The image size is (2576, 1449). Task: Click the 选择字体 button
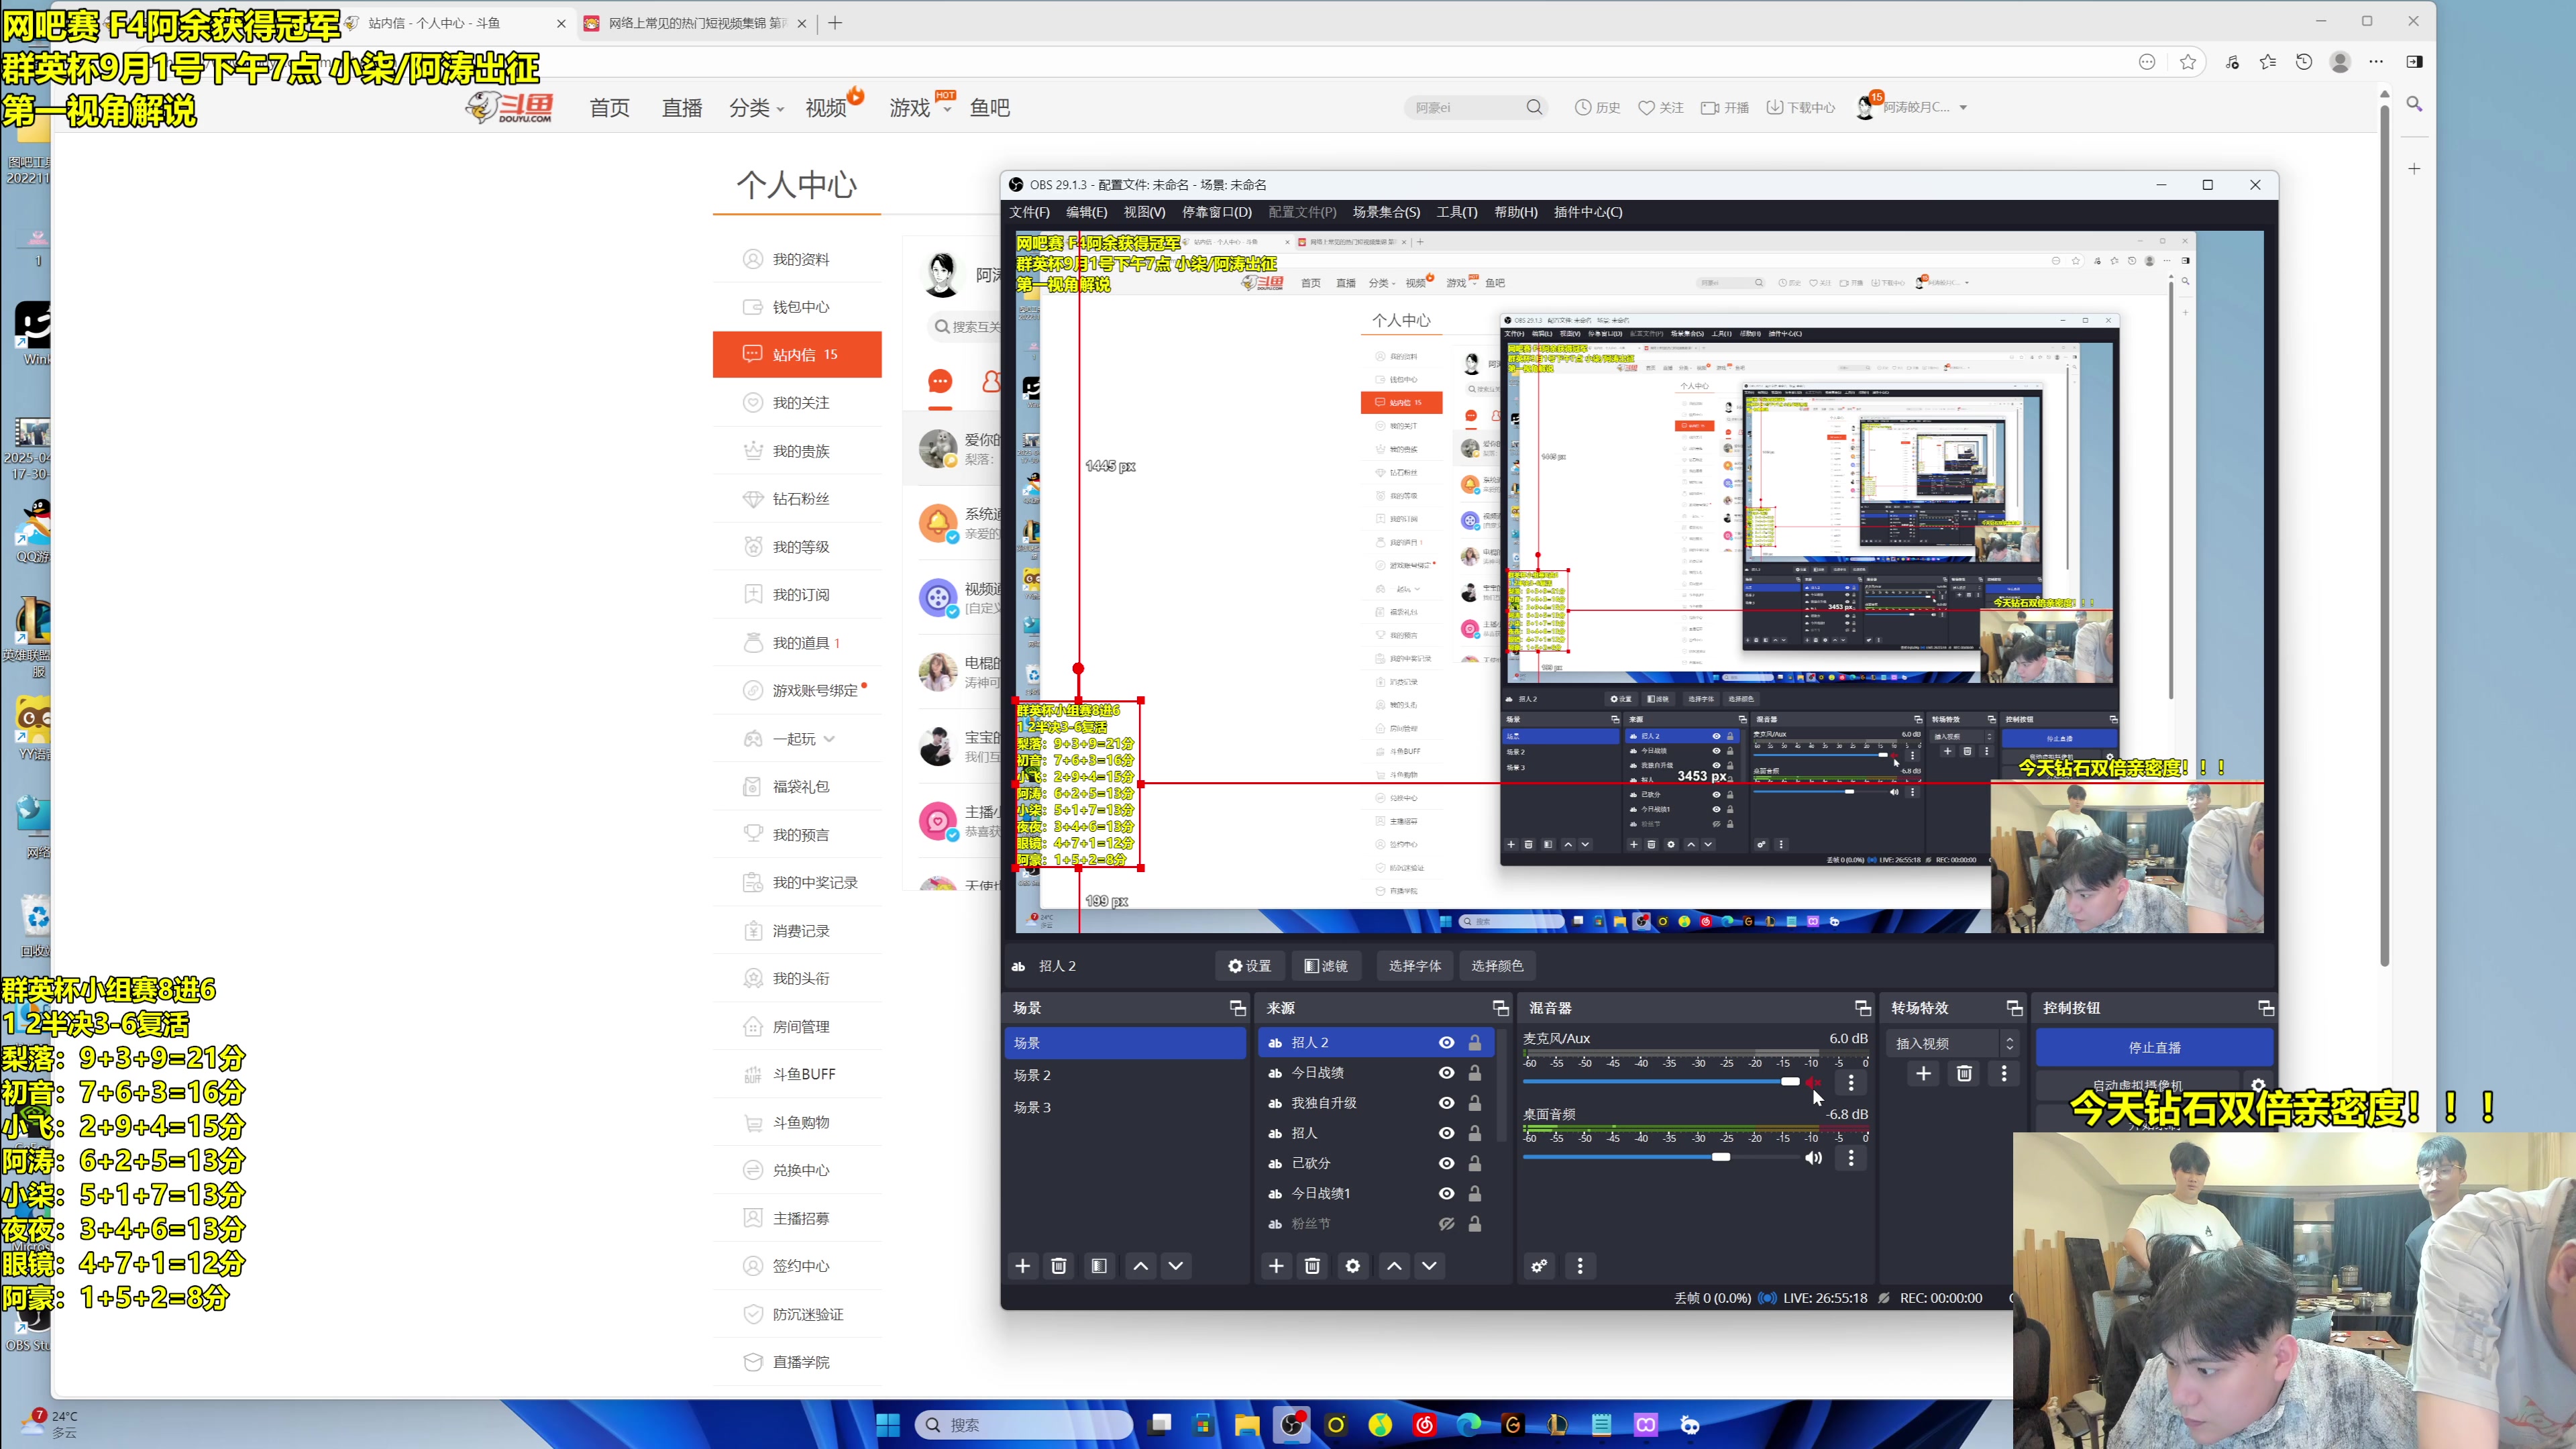click(1414, 966)
